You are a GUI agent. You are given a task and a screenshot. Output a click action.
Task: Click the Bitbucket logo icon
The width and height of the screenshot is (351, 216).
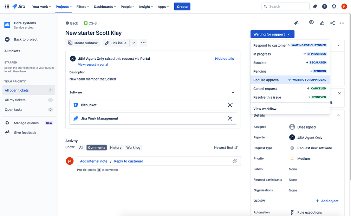[x=76, y=105]
